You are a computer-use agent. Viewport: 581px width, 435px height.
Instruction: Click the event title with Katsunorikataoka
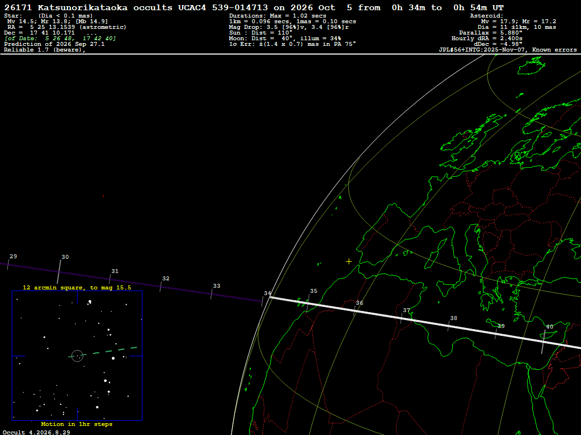(x=254, y=7)
